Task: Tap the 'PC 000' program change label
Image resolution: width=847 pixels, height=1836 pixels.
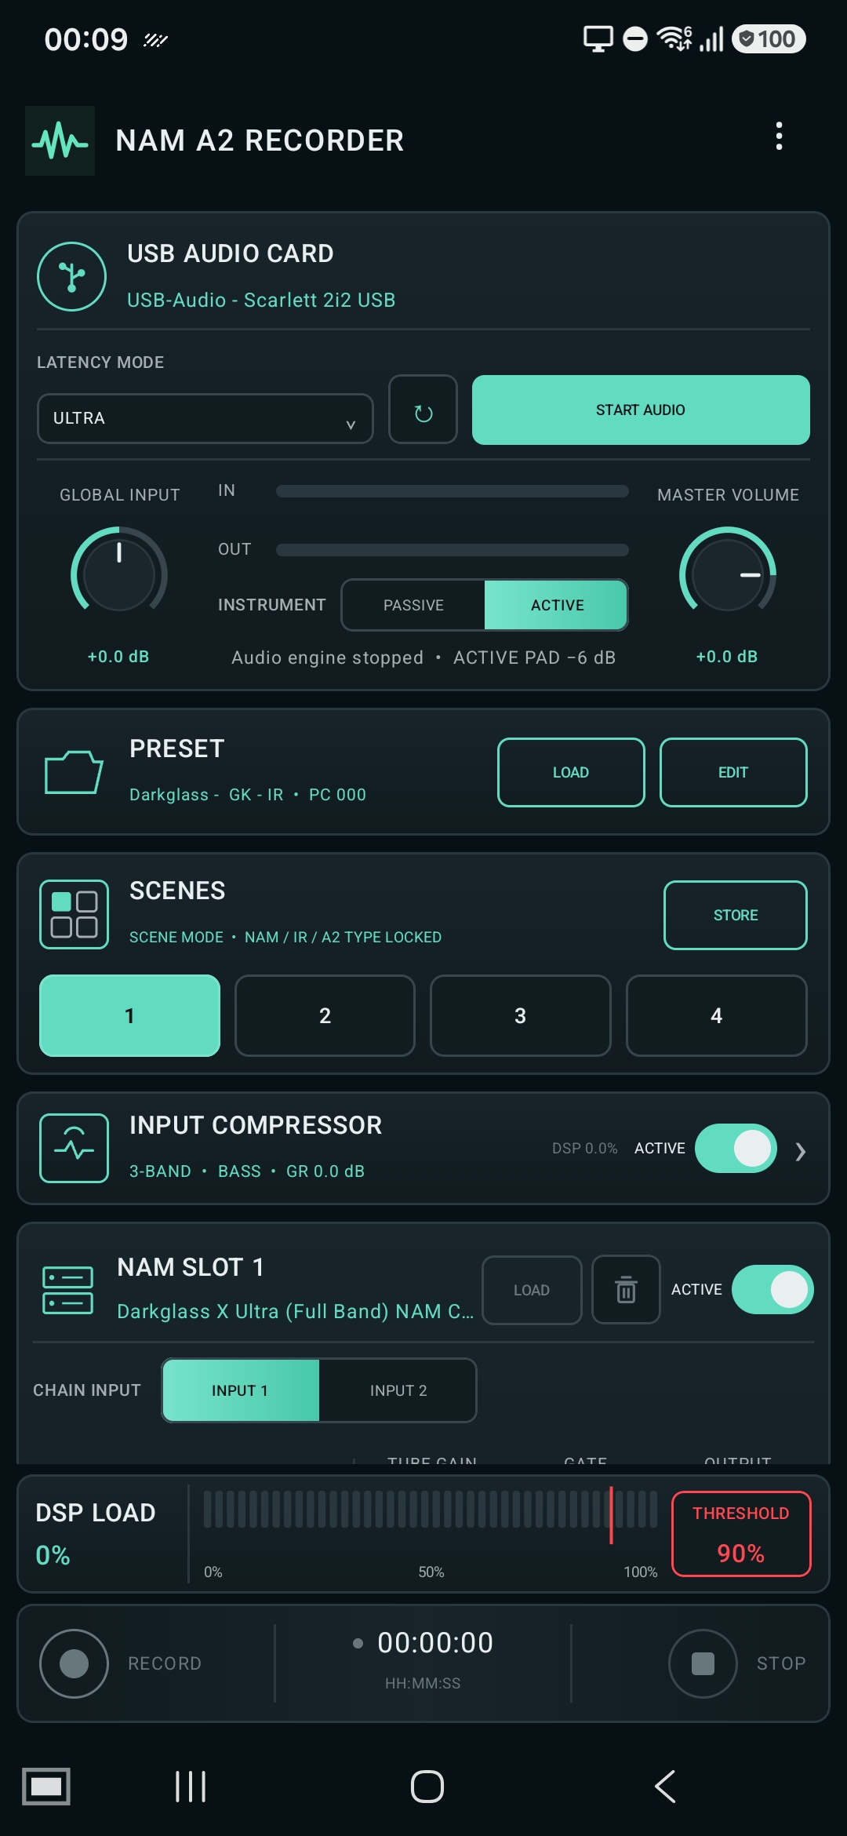Action: pyautogui.click(x=337, y=795)
